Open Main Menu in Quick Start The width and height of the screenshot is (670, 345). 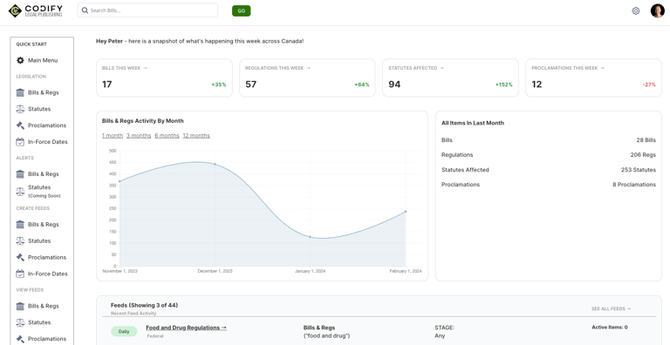tap(43, 60)
